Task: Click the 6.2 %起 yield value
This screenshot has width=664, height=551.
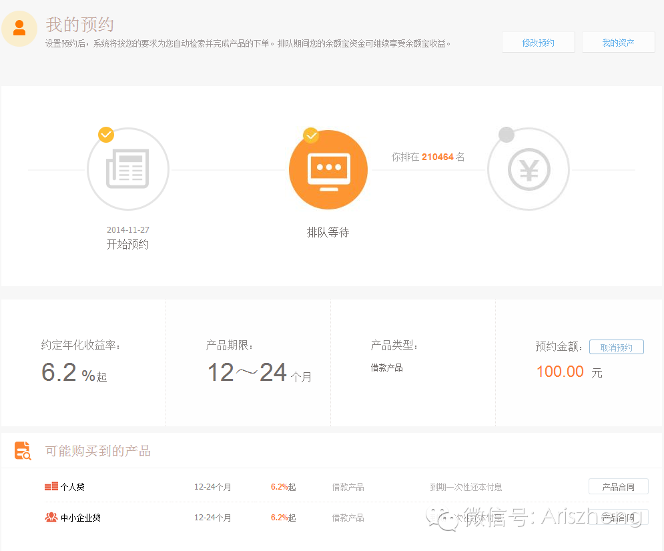Action: (x=74, y=373)
